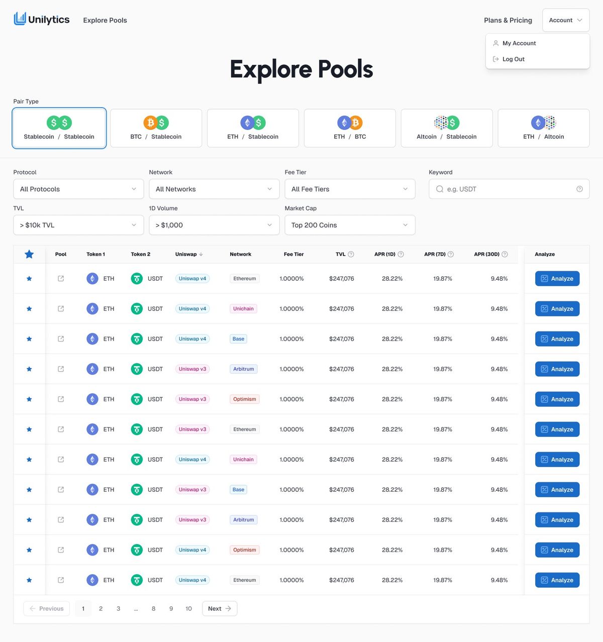Go to Next page
This screenshot has height=642, width=603.
(x=220, y=608)
